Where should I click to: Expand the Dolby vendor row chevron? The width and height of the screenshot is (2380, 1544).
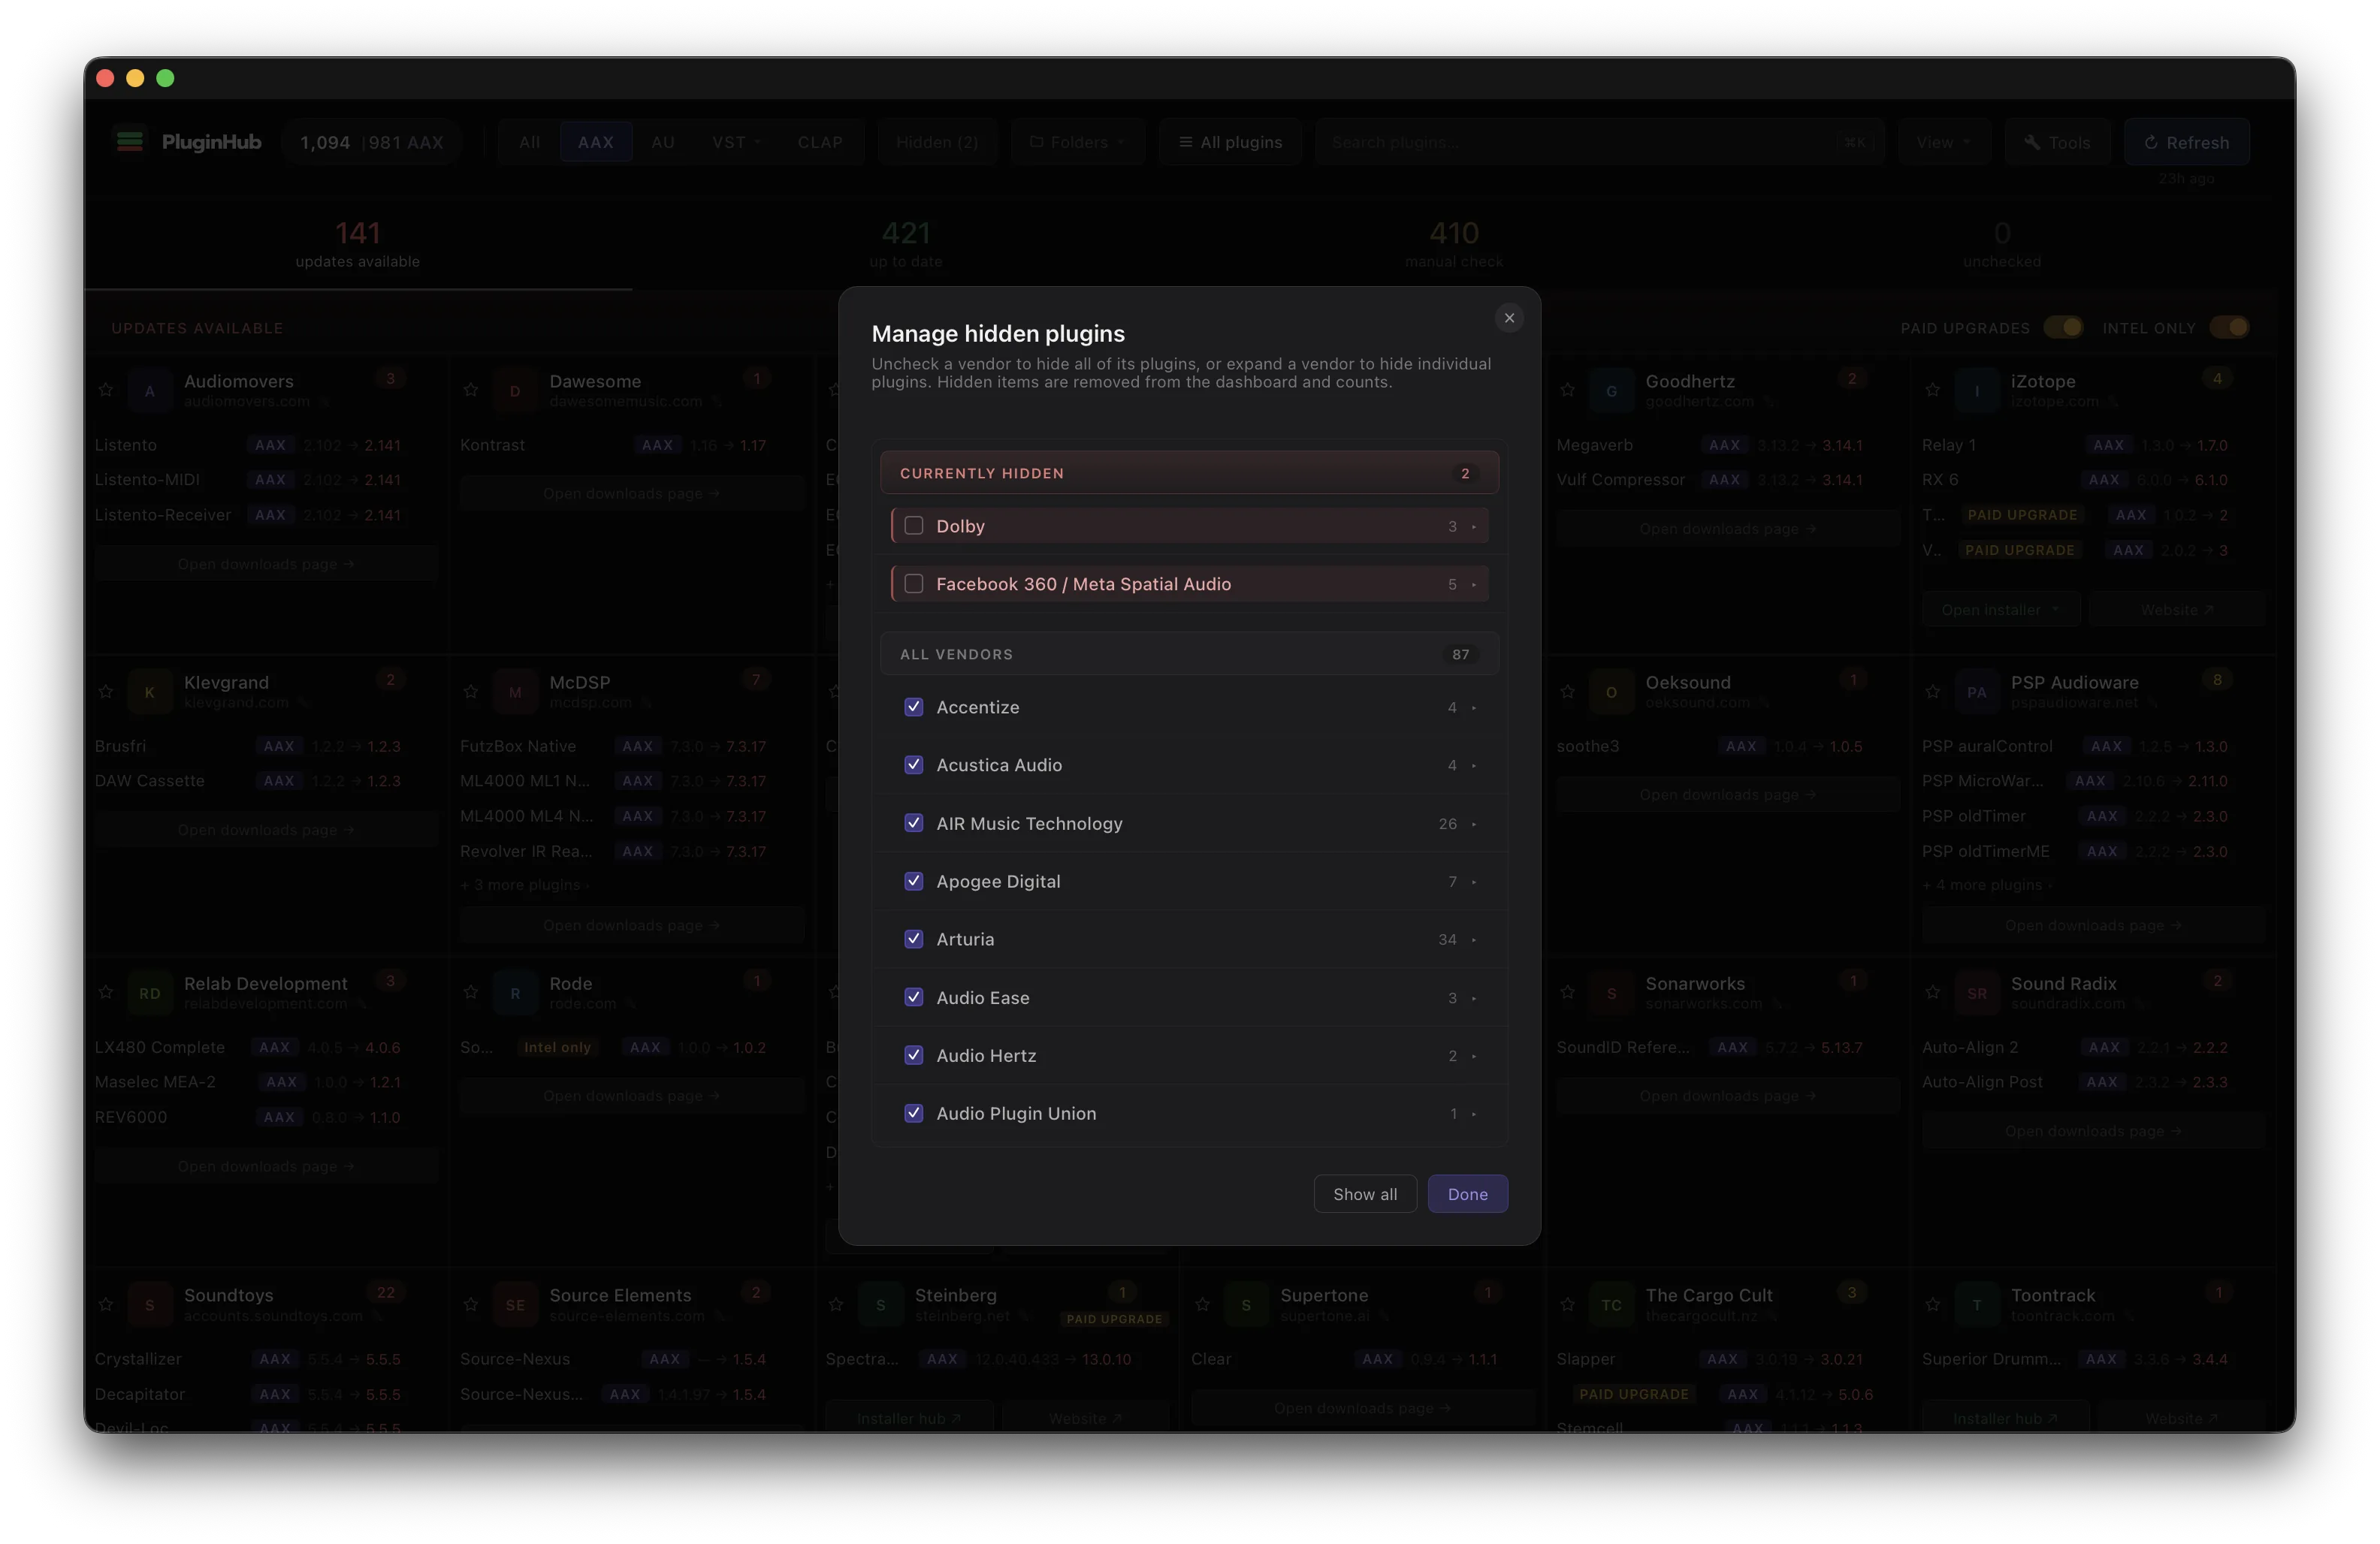tap(1474, 526)
